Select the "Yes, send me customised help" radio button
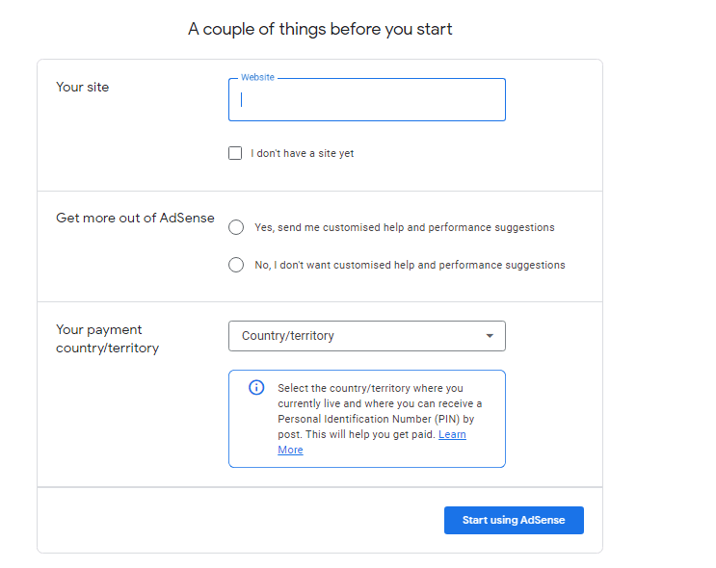Viewport: 716px width, 568px height. pyautogui.click(x=236, y=227)
